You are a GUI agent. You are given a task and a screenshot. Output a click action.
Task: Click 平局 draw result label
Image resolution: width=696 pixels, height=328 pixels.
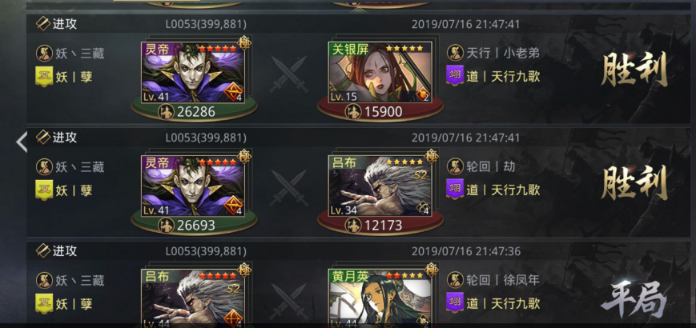pyautogui.click(x=635, y=302)
